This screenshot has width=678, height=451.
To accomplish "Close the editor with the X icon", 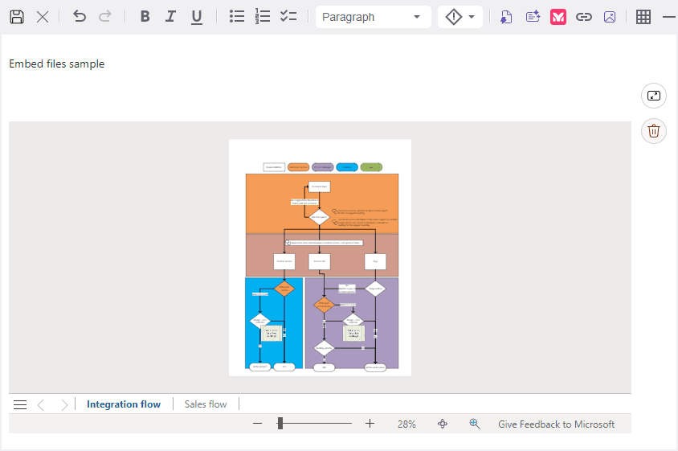I will click(x=43, y=17).
